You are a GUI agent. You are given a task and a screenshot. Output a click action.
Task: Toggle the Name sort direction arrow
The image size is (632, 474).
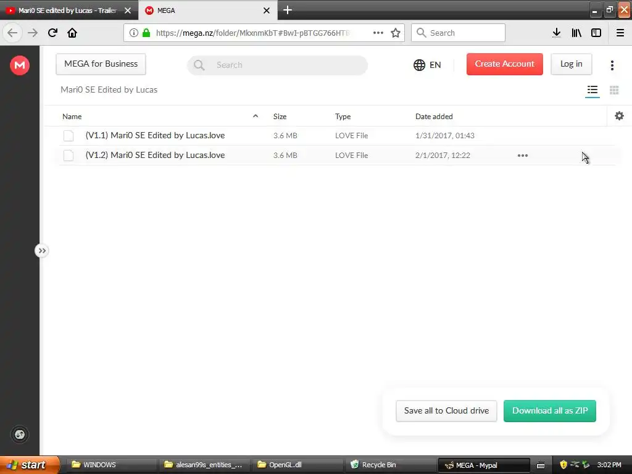[x=256, y=116]
